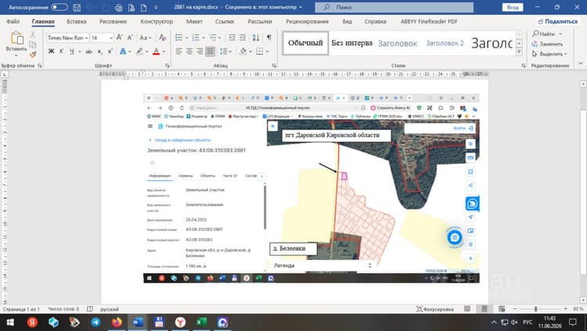Click the Format Painter brush icon
The image size is (587, 331).
(x=33, y=55)
